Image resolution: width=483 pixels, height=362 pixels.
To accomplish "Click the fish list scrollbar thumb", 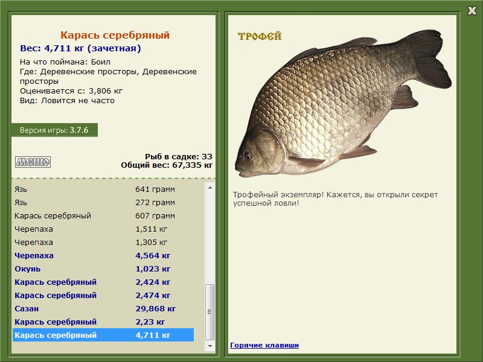I will click(210, 311).
